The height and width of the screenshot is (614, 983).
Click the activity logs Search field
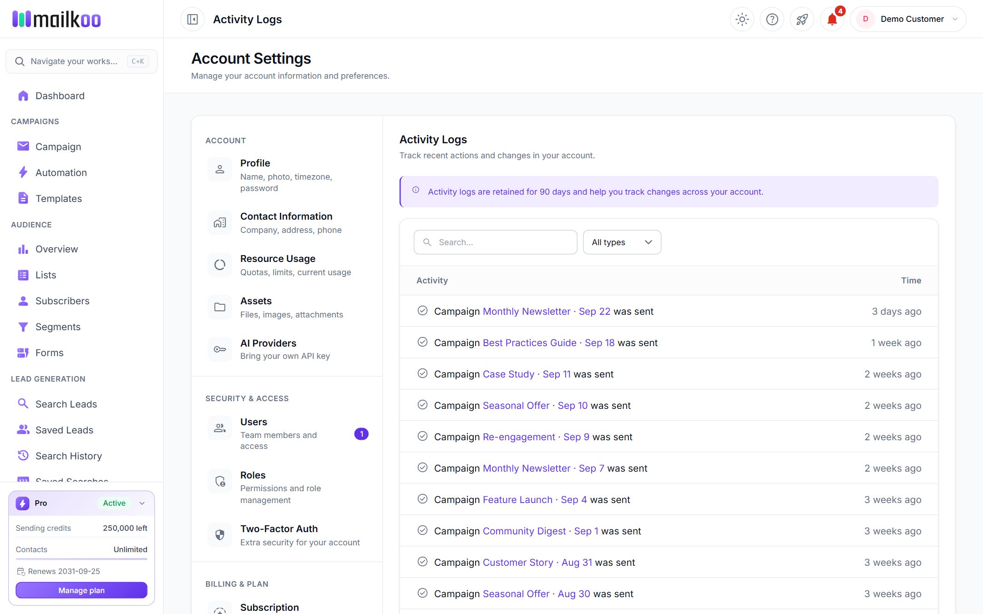[x=495, y=242]
